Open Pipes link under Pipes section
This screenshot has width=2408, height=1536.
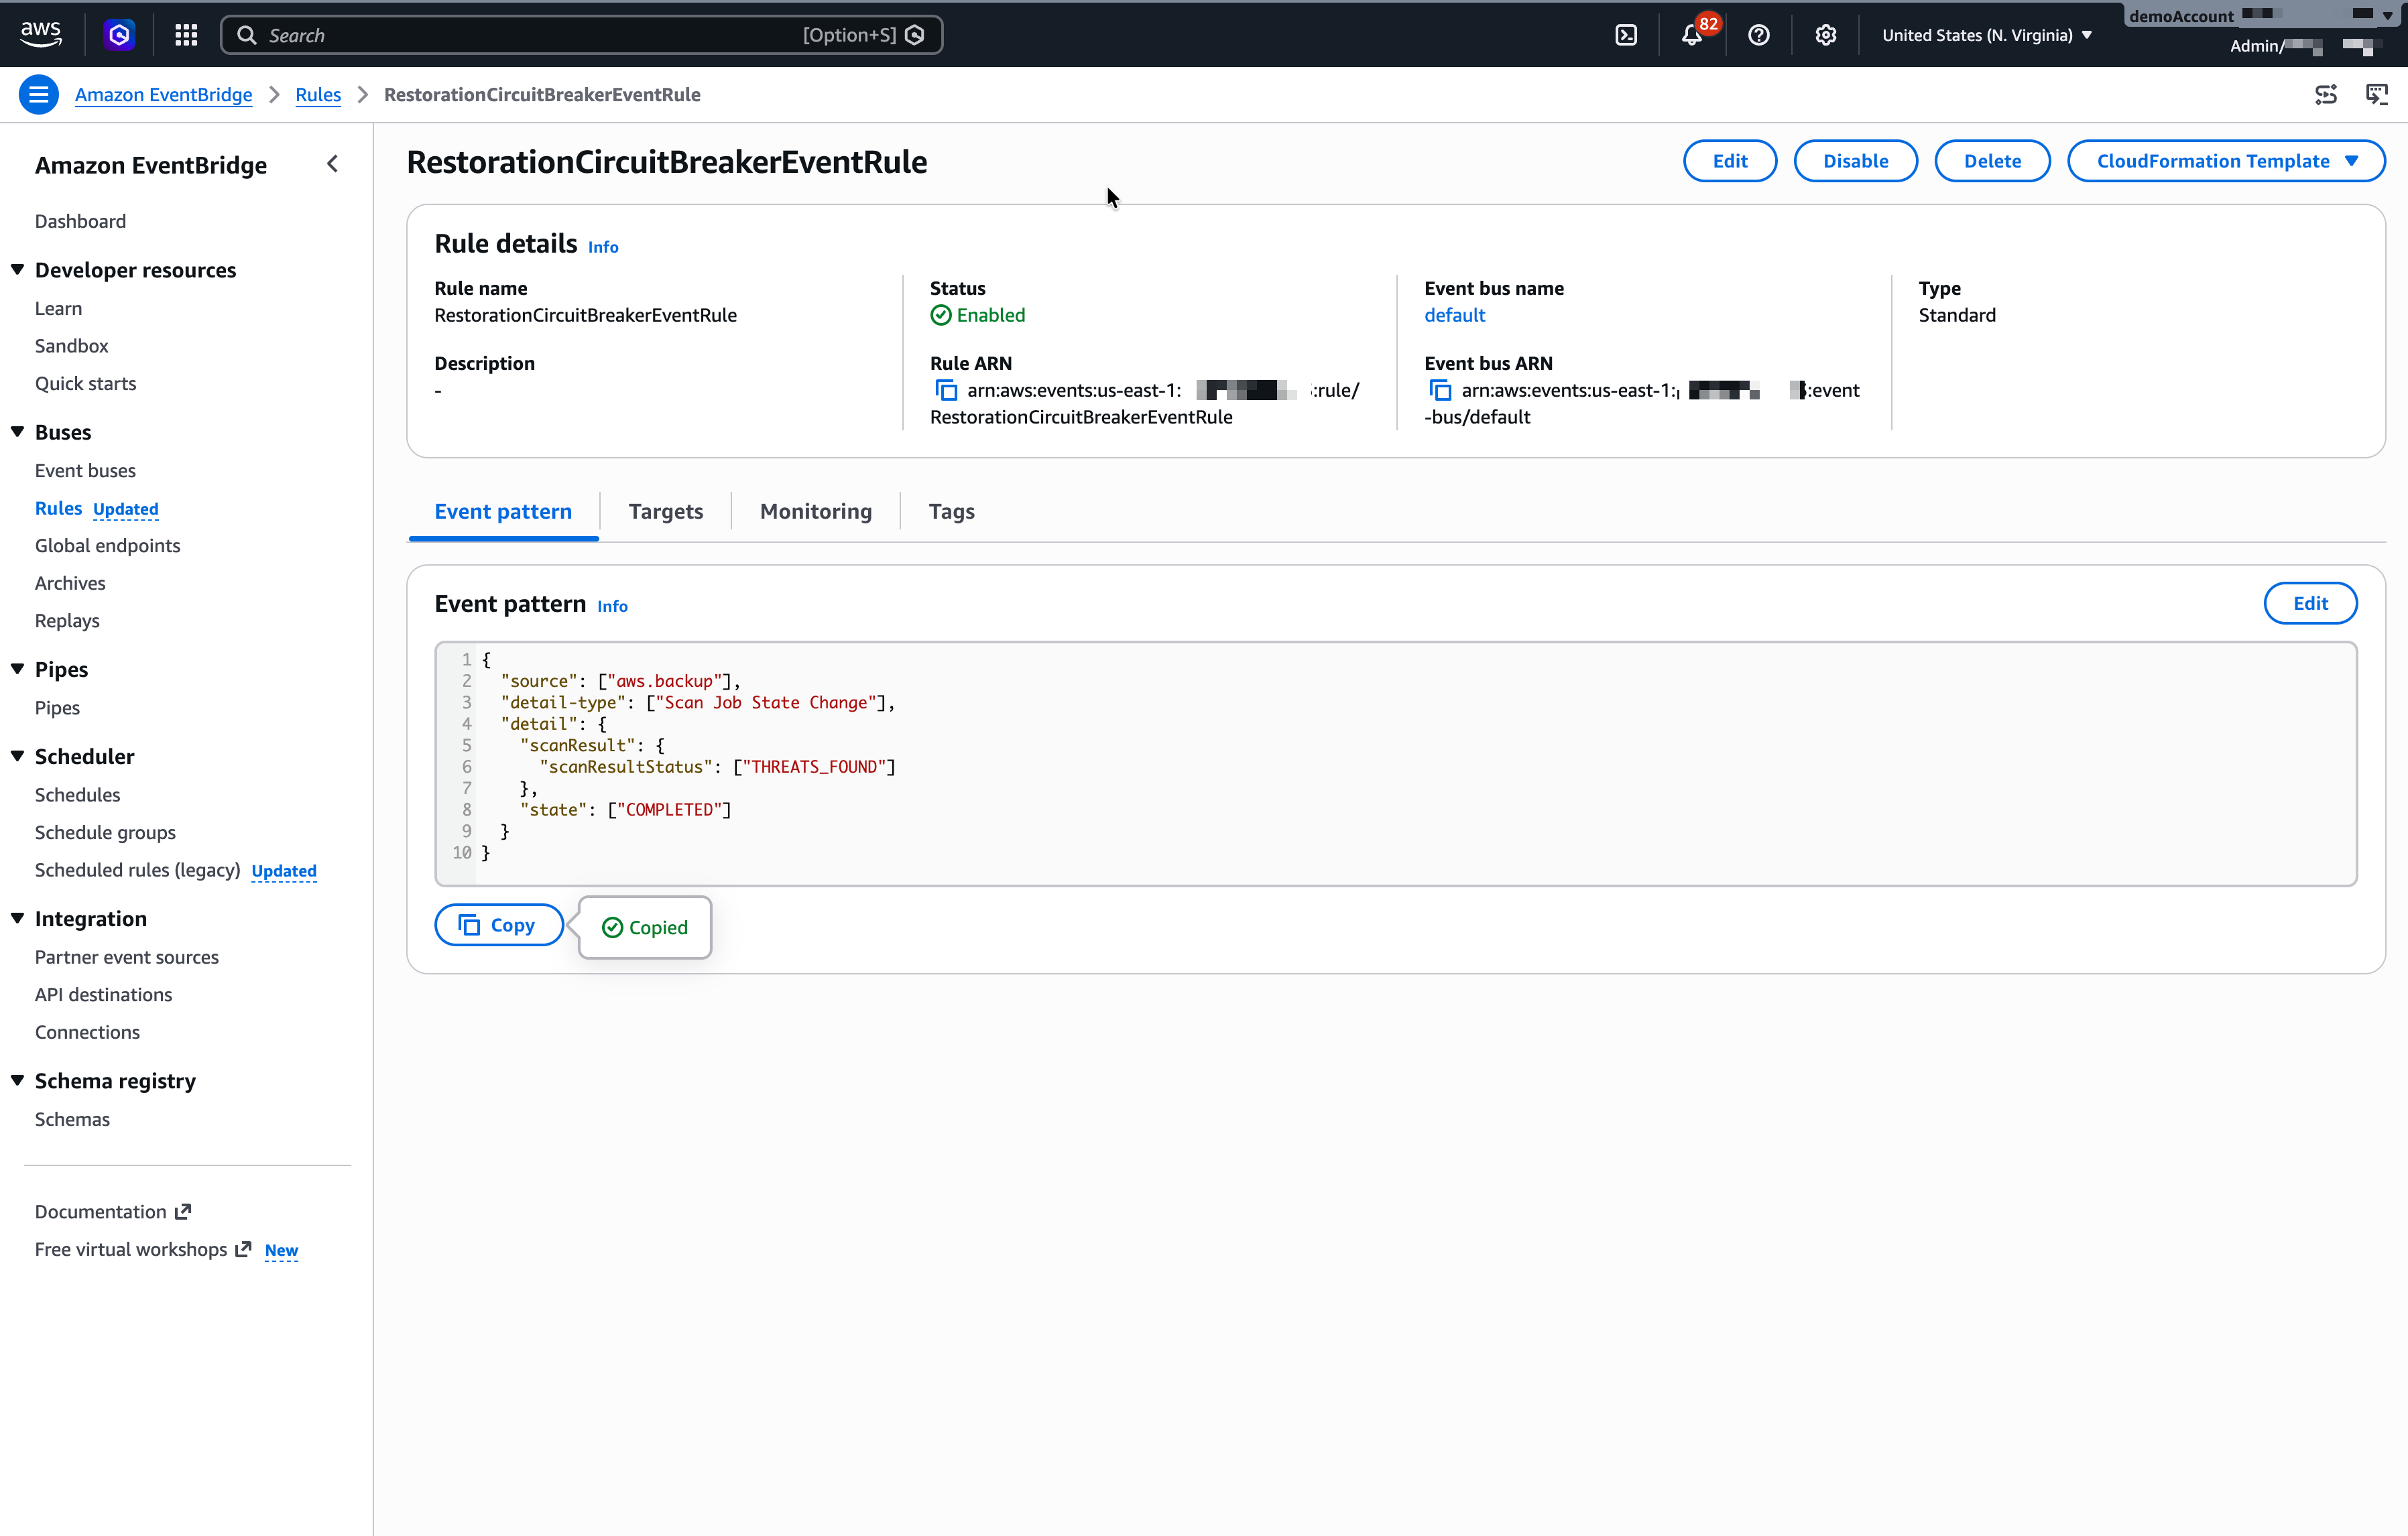pos(57,708)
